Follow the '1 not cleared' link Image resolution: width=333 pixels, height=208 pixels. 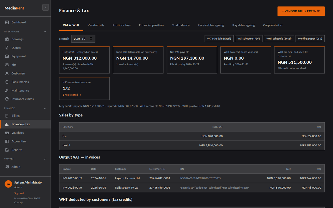[72, 95]
